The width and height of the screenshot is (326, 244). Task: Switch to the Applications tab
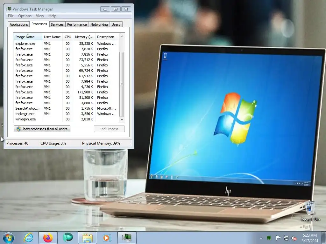(19, 24)
